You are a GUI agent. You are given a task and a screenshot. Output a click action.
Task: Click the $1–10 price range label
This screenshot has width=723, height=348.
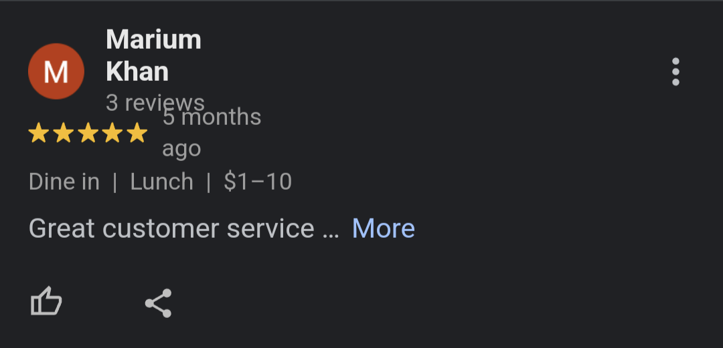[x=258, y=182]
